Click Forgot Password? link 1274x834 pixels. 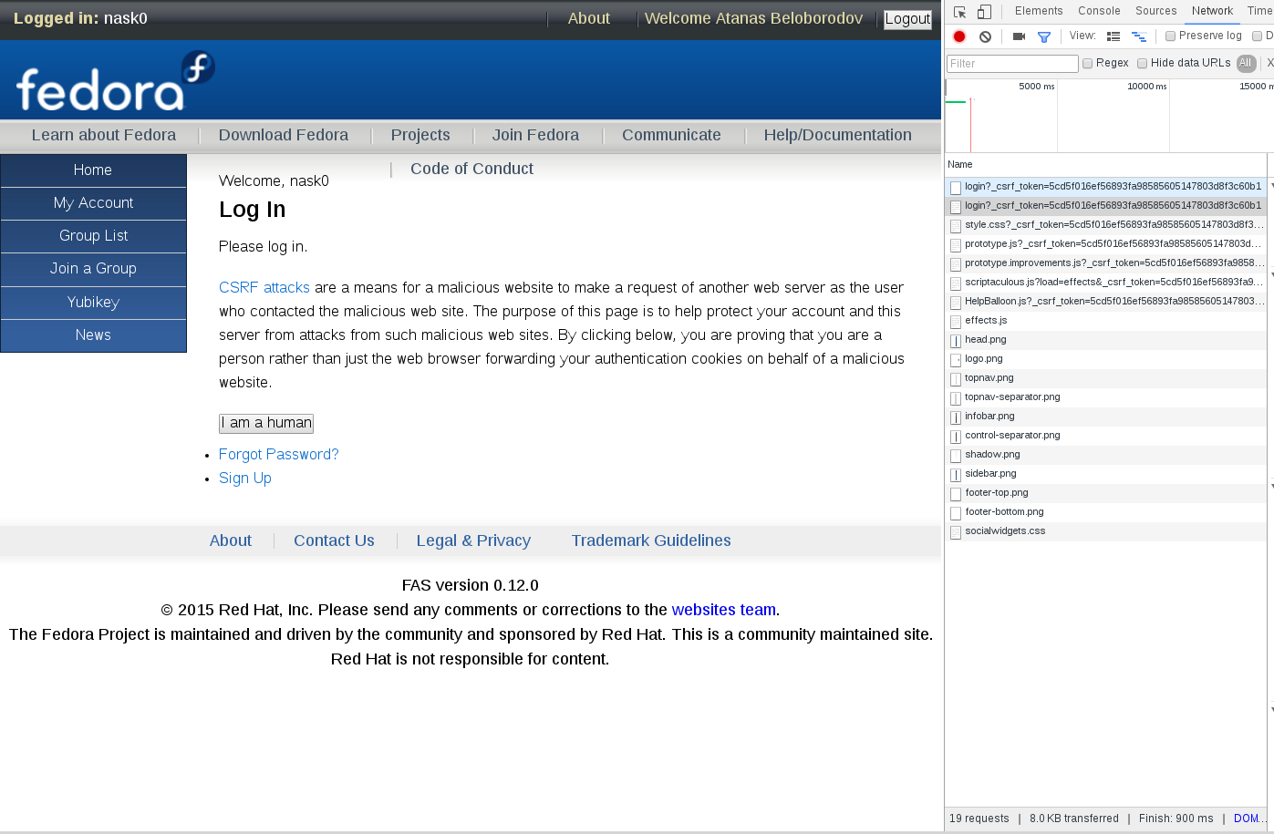pos(278,454)
